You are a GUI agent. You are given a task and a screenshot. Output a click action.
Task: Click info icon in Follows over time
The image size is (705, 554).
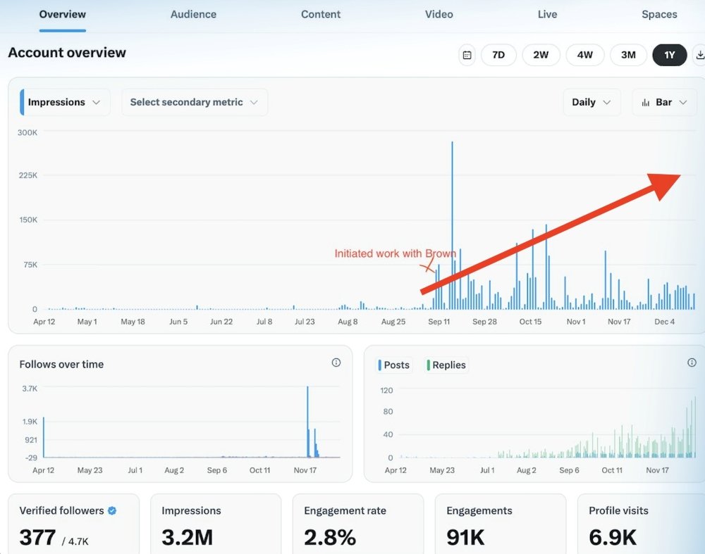tap(336, 363)
